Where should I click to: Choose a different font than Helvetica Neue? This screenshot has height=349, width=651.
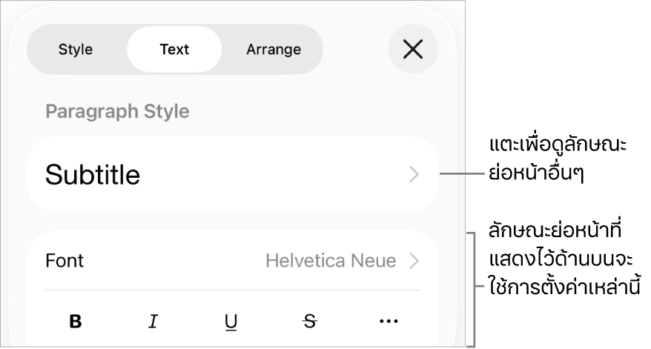point(331,261)
